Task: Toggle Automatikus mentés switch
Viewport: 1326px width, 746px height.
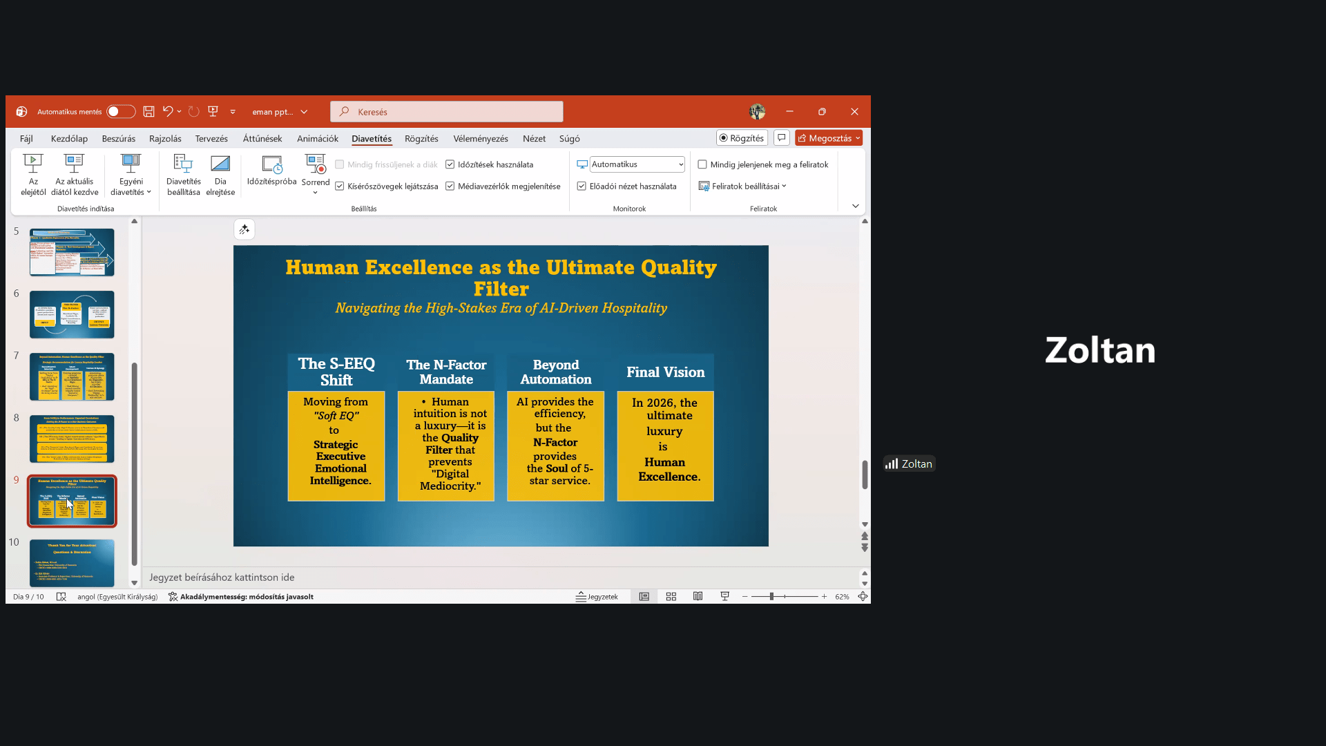Action: click(x=121, y=112)
